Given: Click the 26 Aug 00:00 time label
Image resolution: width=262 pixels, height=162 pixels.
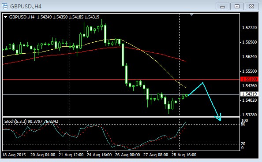Looking at the screenshot, I should point(127,155).
